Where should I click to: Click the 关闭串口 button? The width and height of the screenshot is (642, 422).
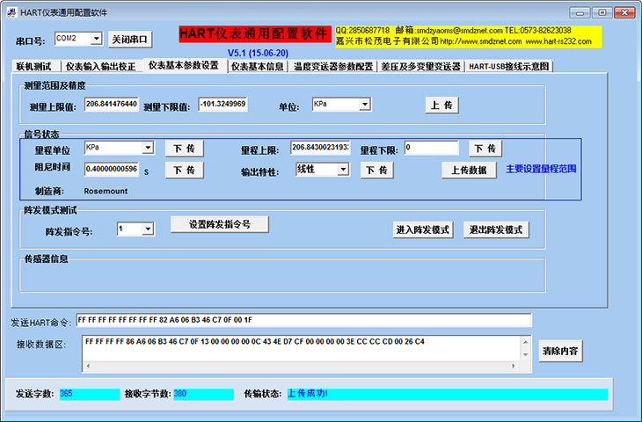coord(130,40)
